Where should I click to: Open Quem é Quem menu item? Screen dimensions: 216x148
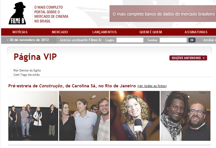point(151,32)
